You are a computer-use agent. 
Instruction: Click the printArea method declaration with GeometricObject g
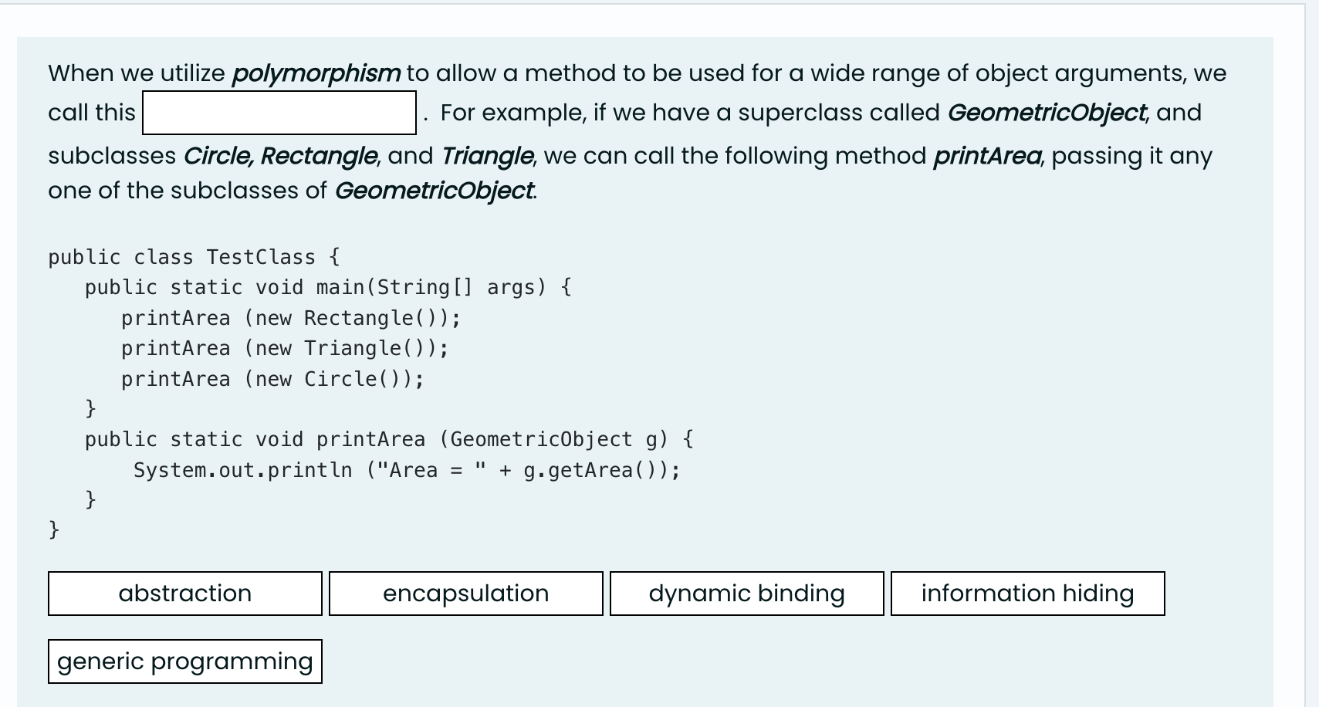tap(389, 439)
